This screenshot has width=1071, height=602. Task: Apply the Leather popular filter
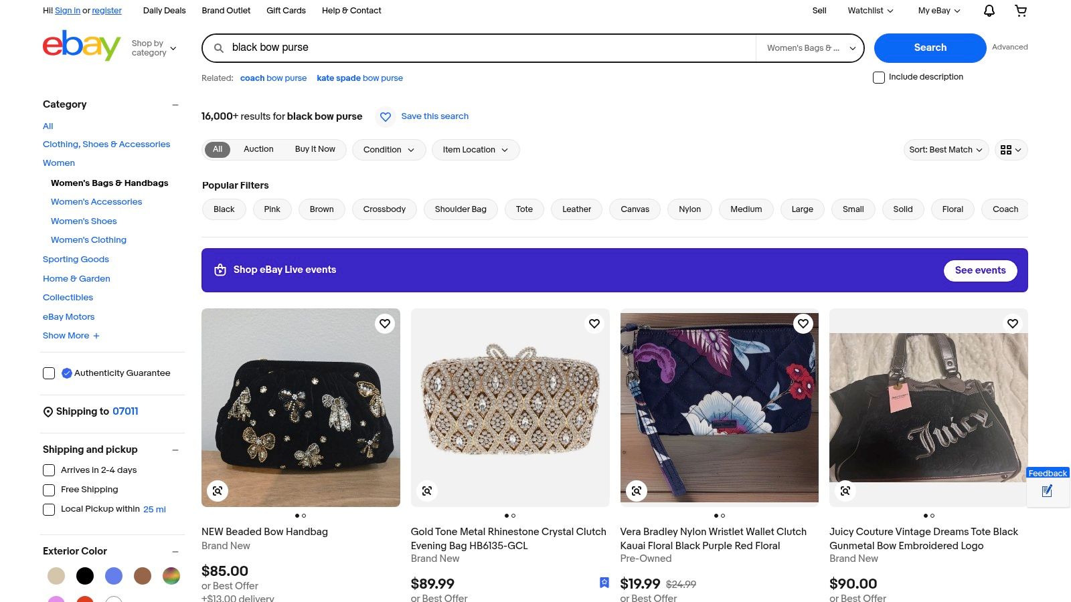click(x=576, y=209)
